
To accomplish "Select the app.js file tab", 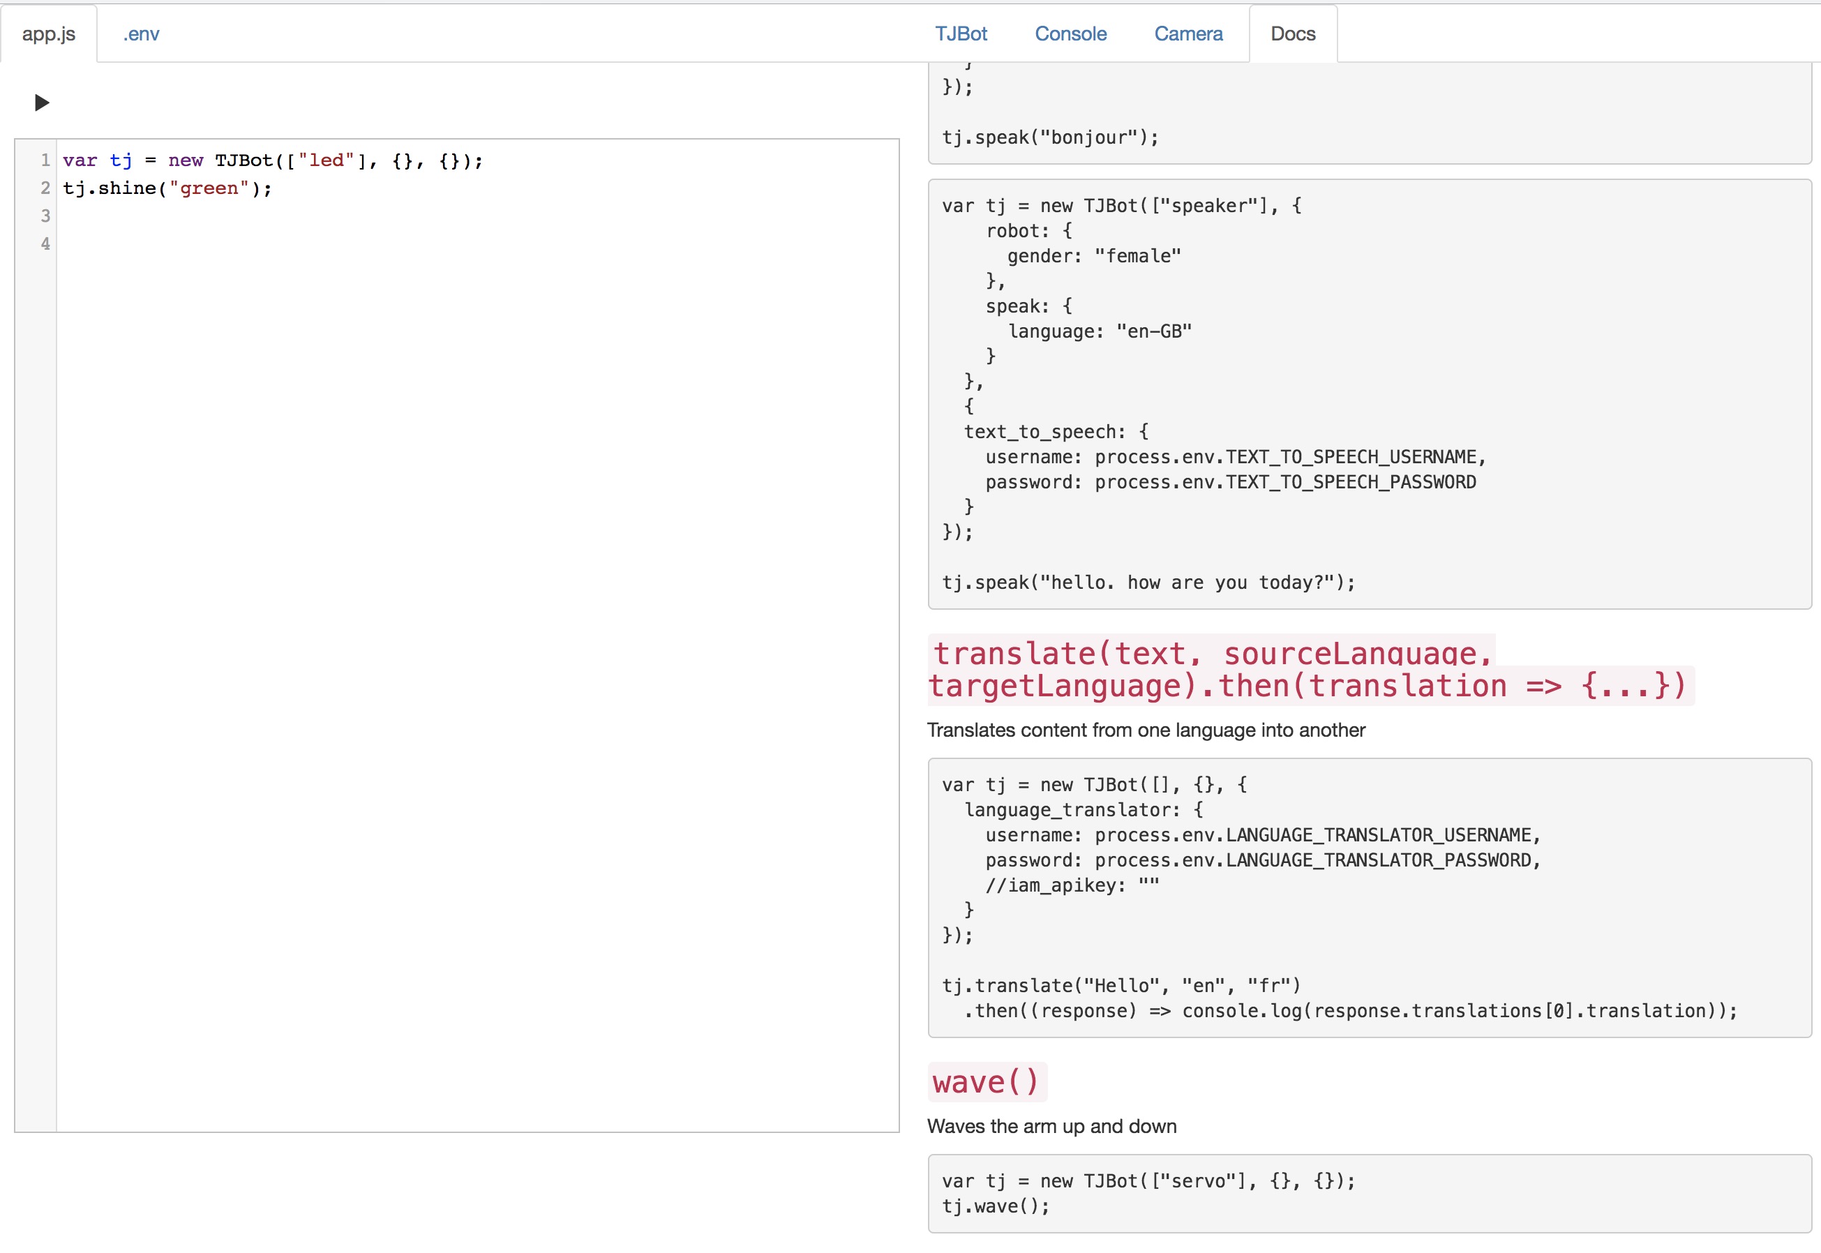I will pos(49,33).
